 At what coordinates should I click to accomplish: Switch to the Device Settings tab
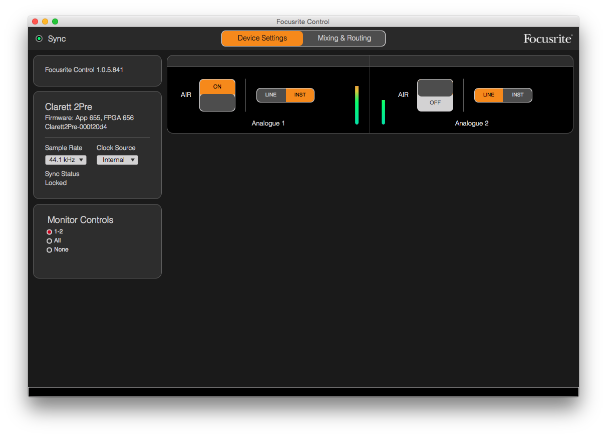(262, 38)
